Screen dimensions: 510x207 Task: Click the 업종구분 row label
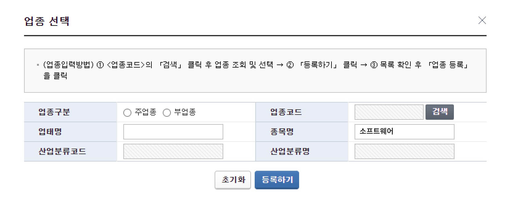pyautogui.click(x=54, y=112)
